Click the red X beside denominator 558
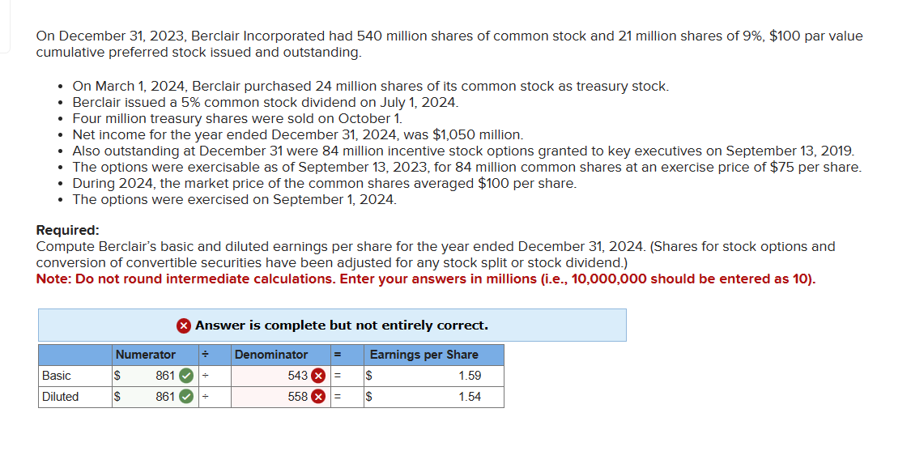 pos(318,397)
